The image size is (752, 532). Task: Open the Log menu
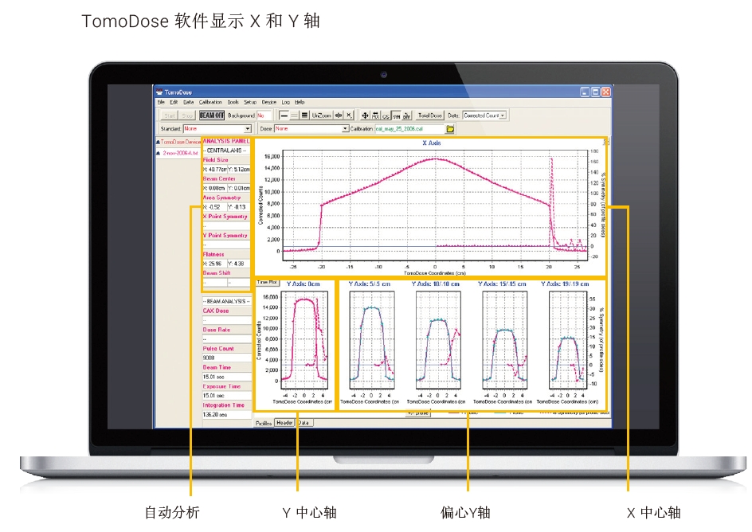tap(286, 102)
